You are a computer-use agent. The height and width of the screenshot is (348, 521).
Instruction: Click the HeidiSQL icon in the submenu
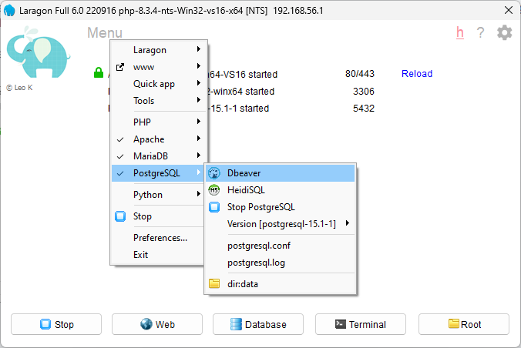coord(214,190)
